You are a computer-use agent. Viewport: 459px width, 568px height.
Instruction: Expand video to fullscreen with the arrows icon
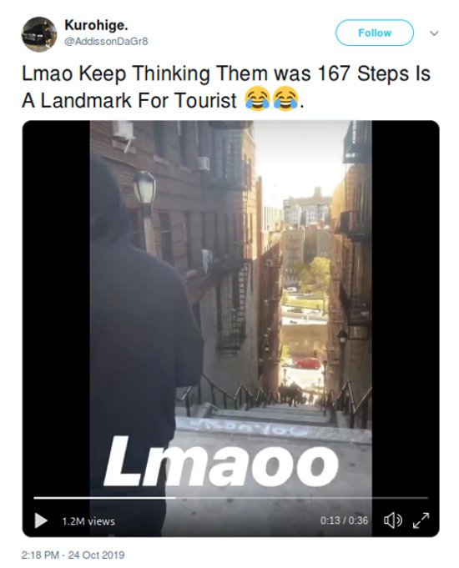[421, 520]
